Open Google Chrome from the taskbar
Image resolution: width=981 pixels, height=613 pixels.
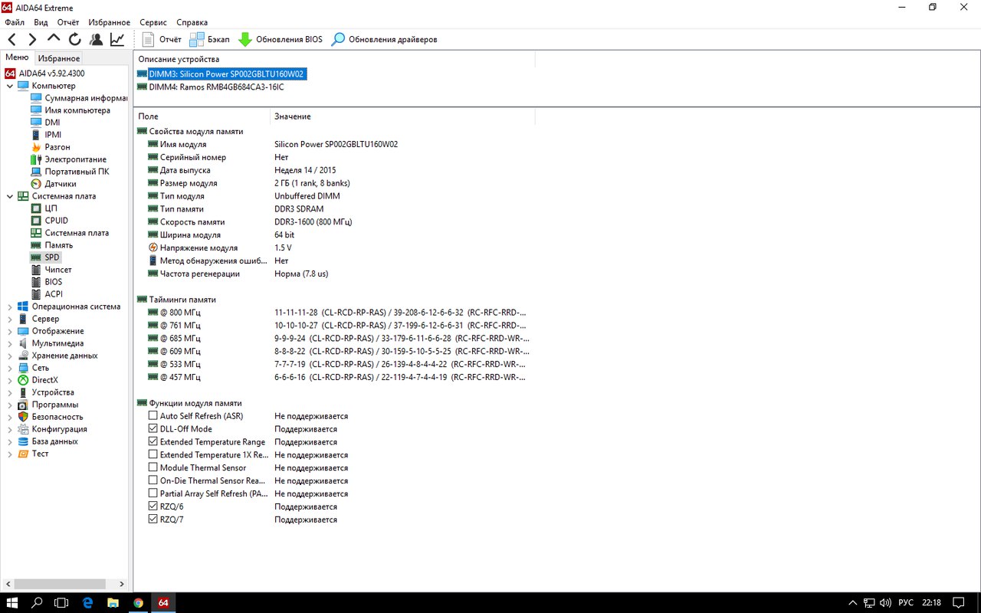[x=138, y=602]
